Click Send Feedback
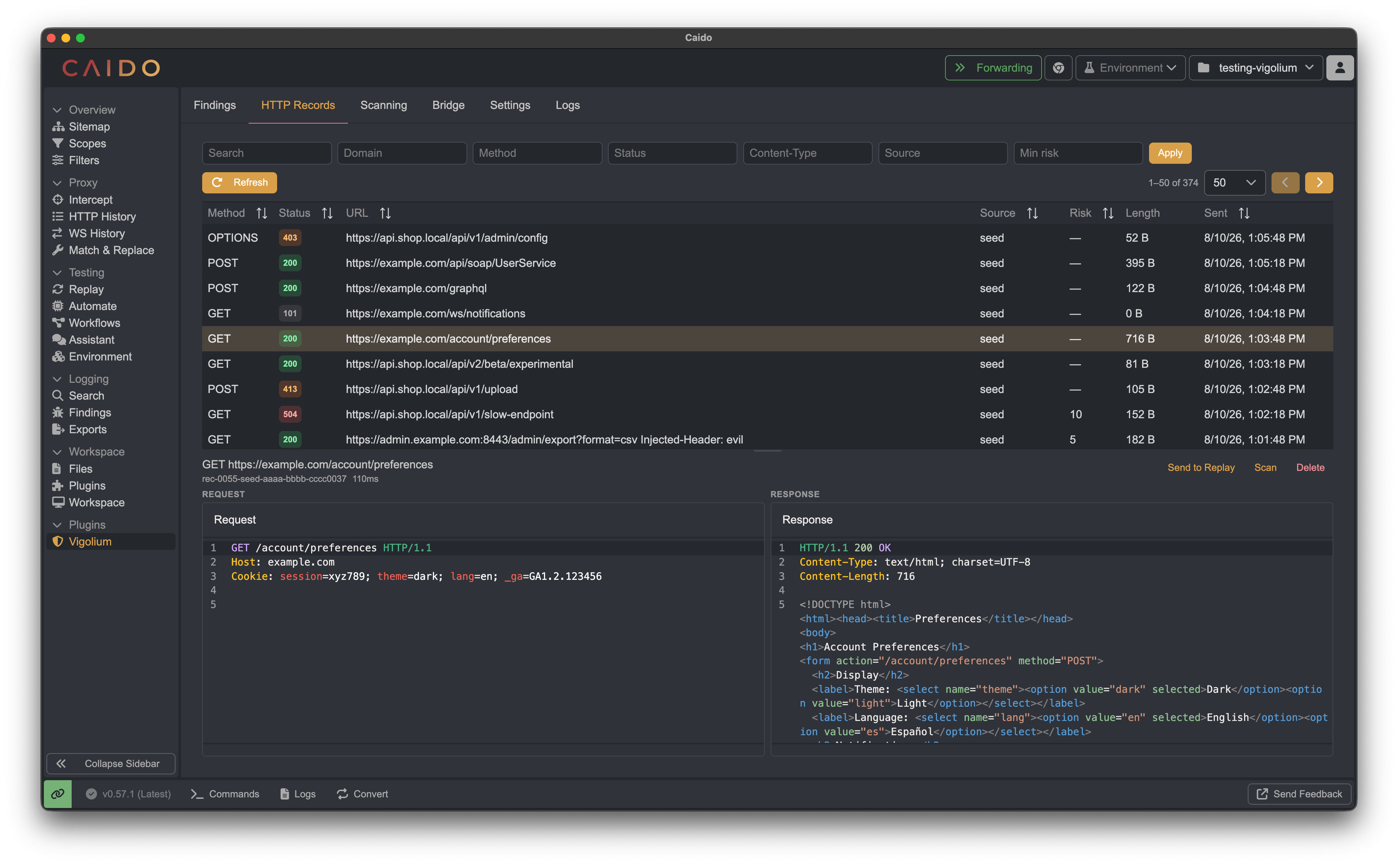Image resolution: width=1398 pixels, height=865 pixels. (x=1299, y=794)
